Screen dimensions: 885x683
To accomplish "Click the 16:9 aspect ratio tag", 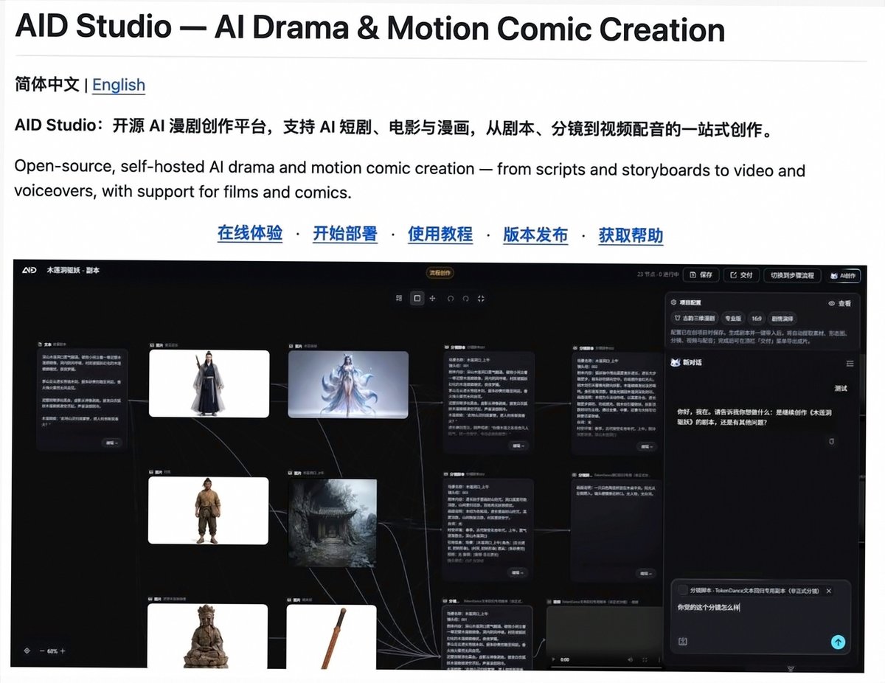I will click(757, 319).
